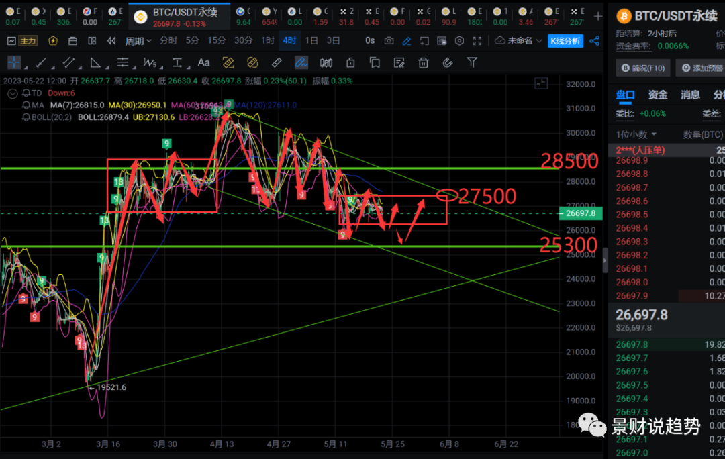The image size is (725, 459).
Task: Select the 4时 interval
Action: click(x=289, y=41)
